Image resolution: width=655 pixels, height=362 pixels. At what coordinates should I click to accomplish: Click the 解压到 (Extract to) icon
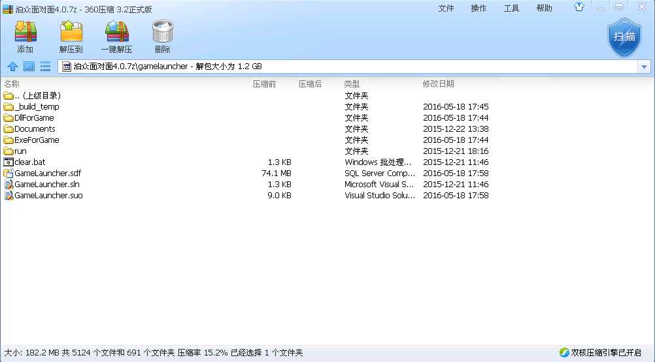coord(71,32)
